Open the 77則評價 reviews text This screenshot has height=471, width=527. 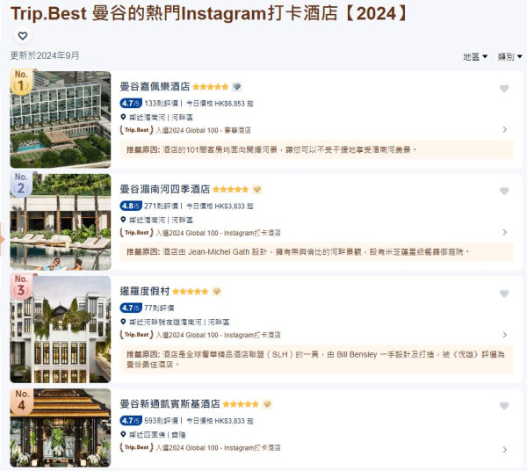click(x=159, y=308)
